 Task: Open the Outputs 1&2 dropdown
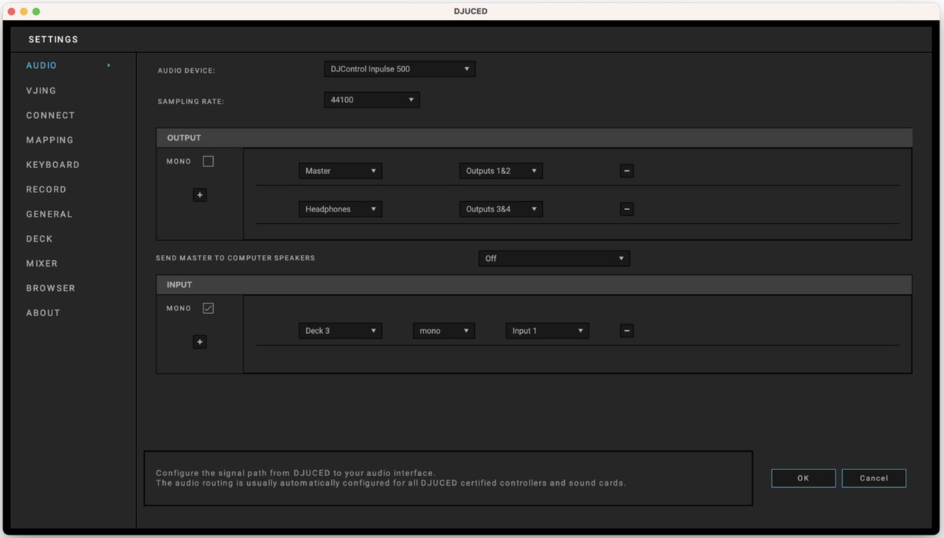tap(501, 171)
